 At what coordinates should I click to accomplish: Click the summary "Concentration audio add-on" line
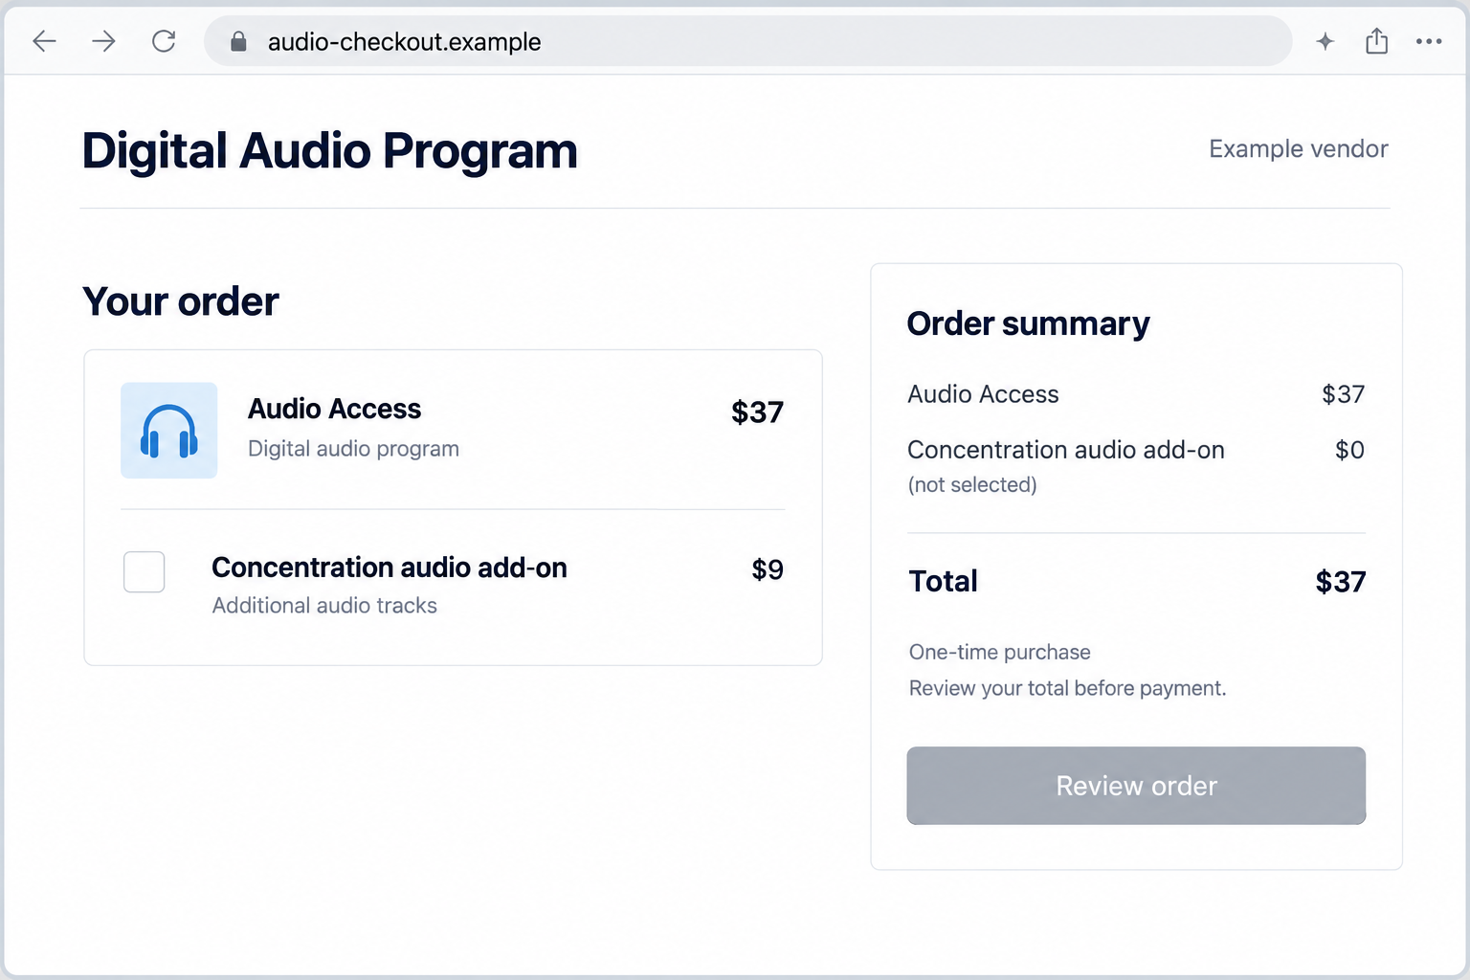(x=1065, y=450)
